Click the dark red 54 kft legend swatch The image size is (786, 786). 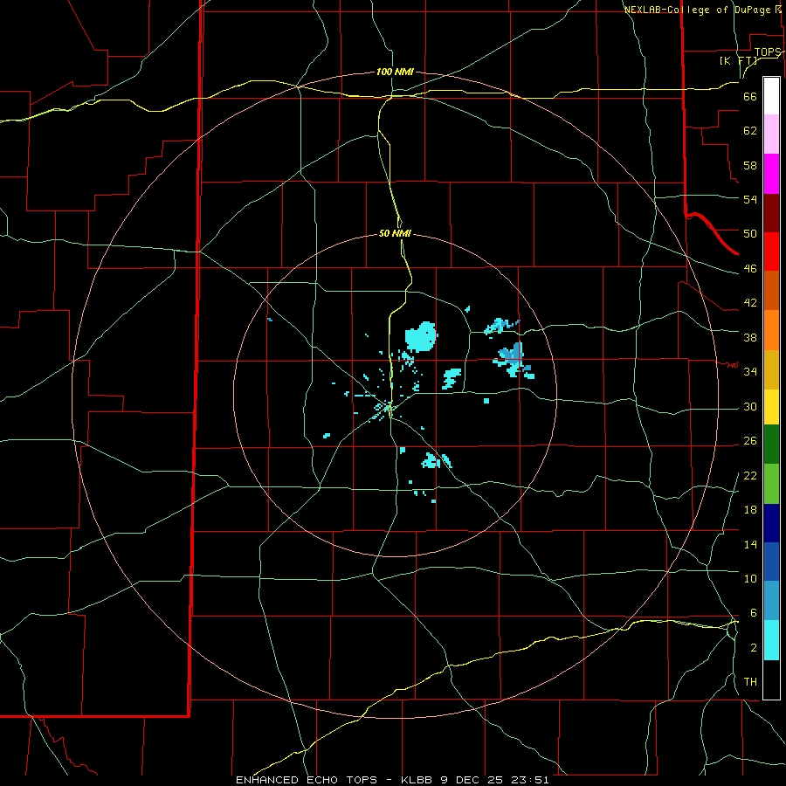point(771,213)
